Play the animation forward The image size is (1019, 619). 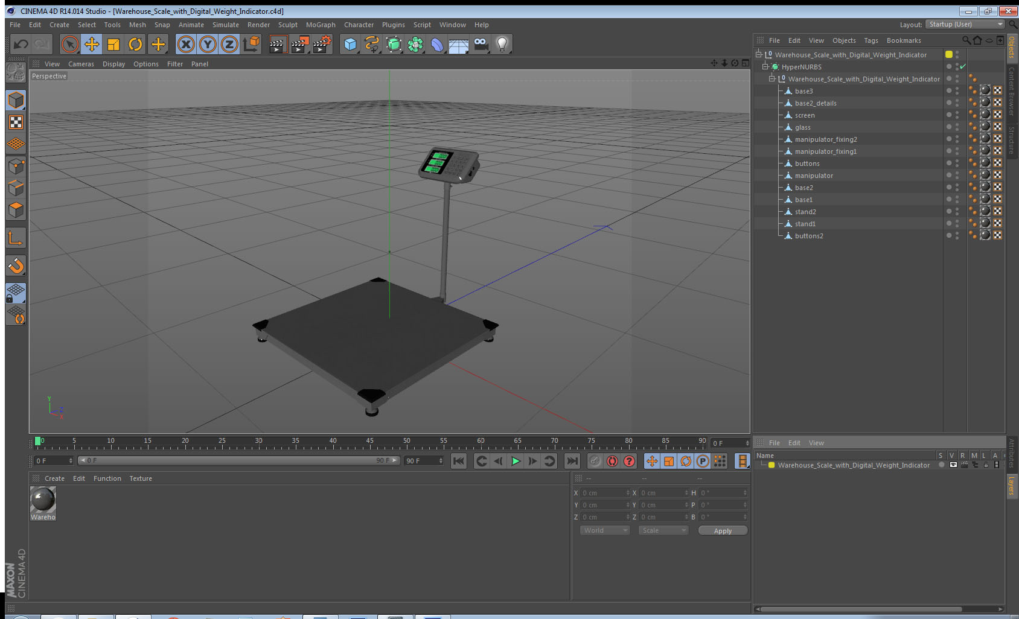point(516,461)
